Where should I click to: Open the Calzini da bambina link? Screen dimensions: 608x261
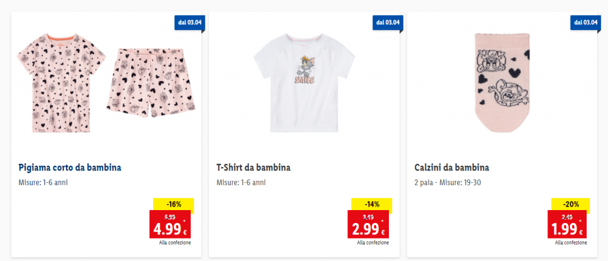point(452,167)
